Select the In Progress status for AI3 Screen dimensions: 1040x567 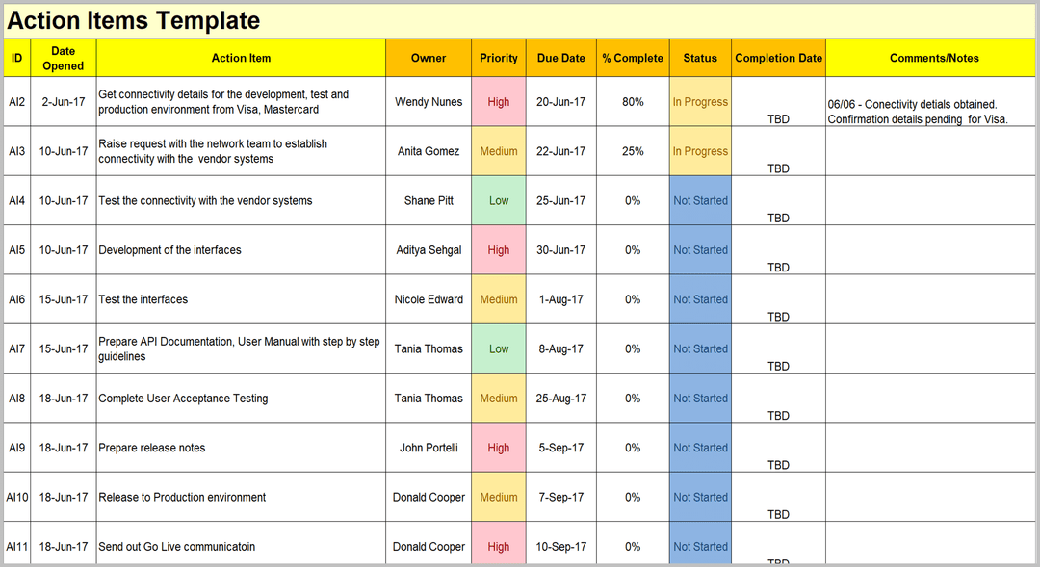[x=700, y=151]
